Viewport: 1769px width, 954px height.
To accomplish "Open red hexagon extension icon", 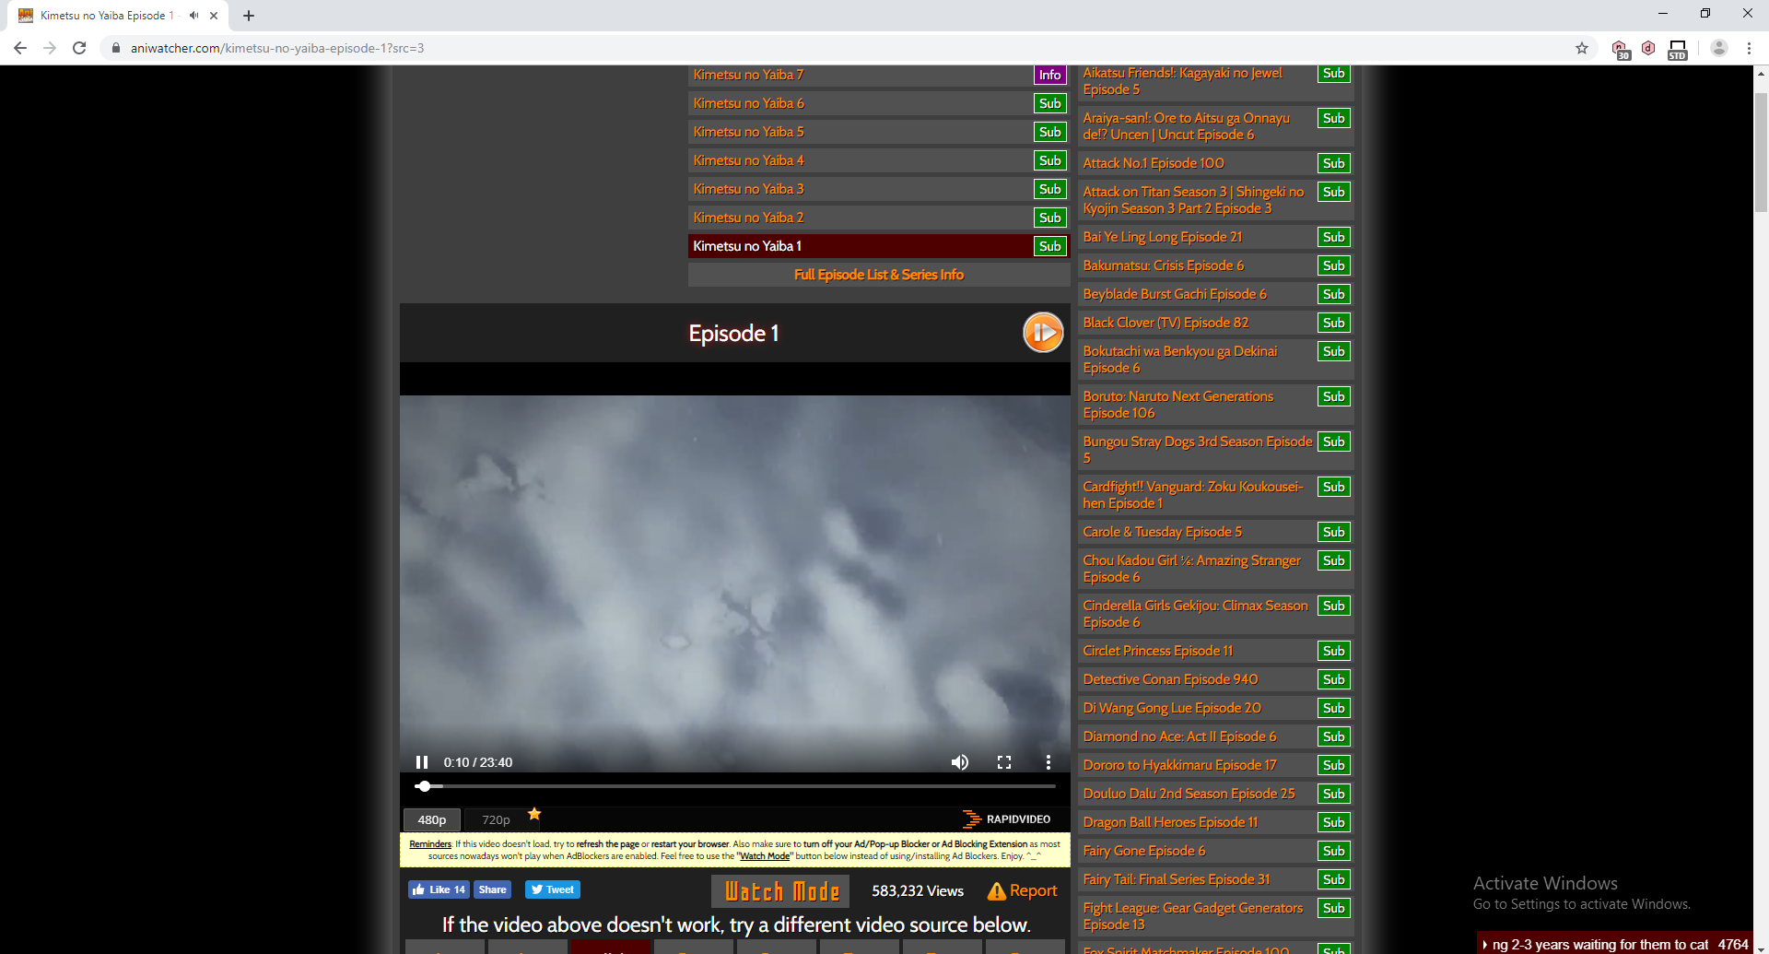I will tap(1648, 48).
